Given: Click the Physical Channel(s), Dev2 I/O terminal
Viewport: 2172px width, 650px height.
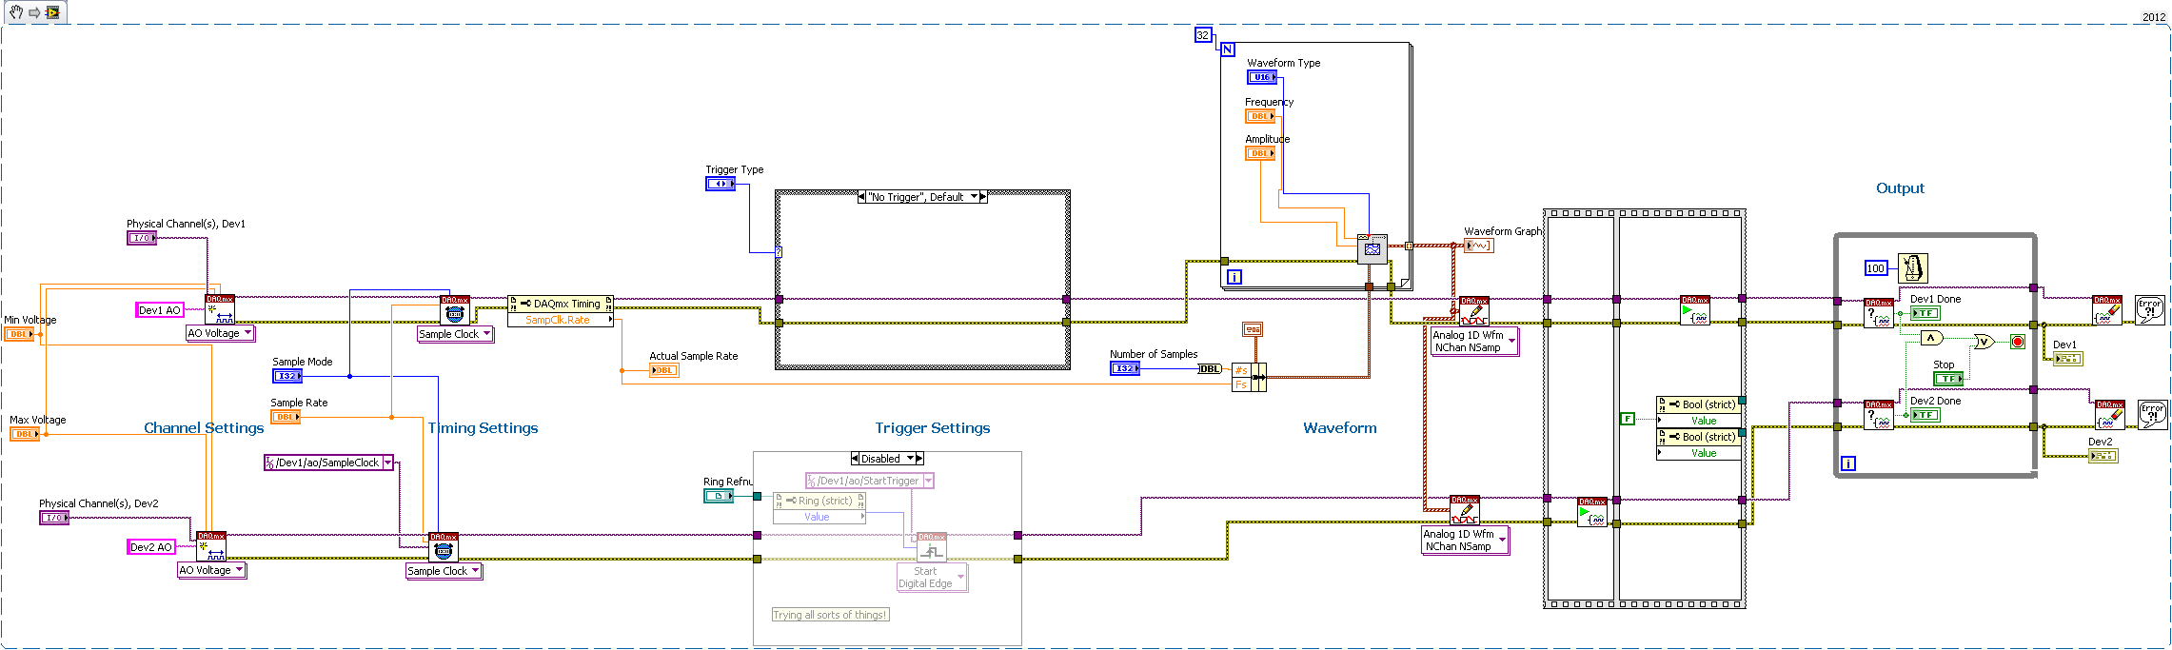Looking at the screenshot, I should (x=54, y=518).
